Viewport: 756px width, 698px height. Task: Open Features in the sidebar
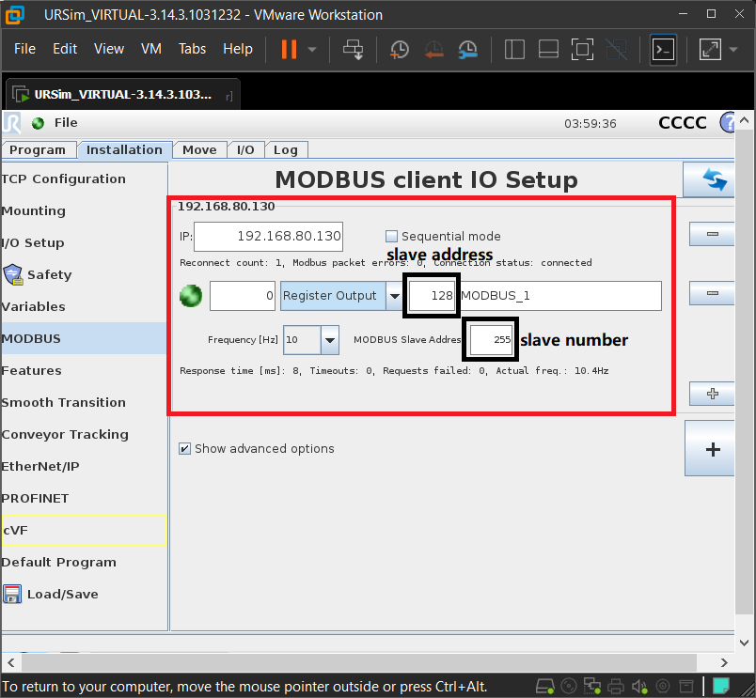(x=84, y=370)
